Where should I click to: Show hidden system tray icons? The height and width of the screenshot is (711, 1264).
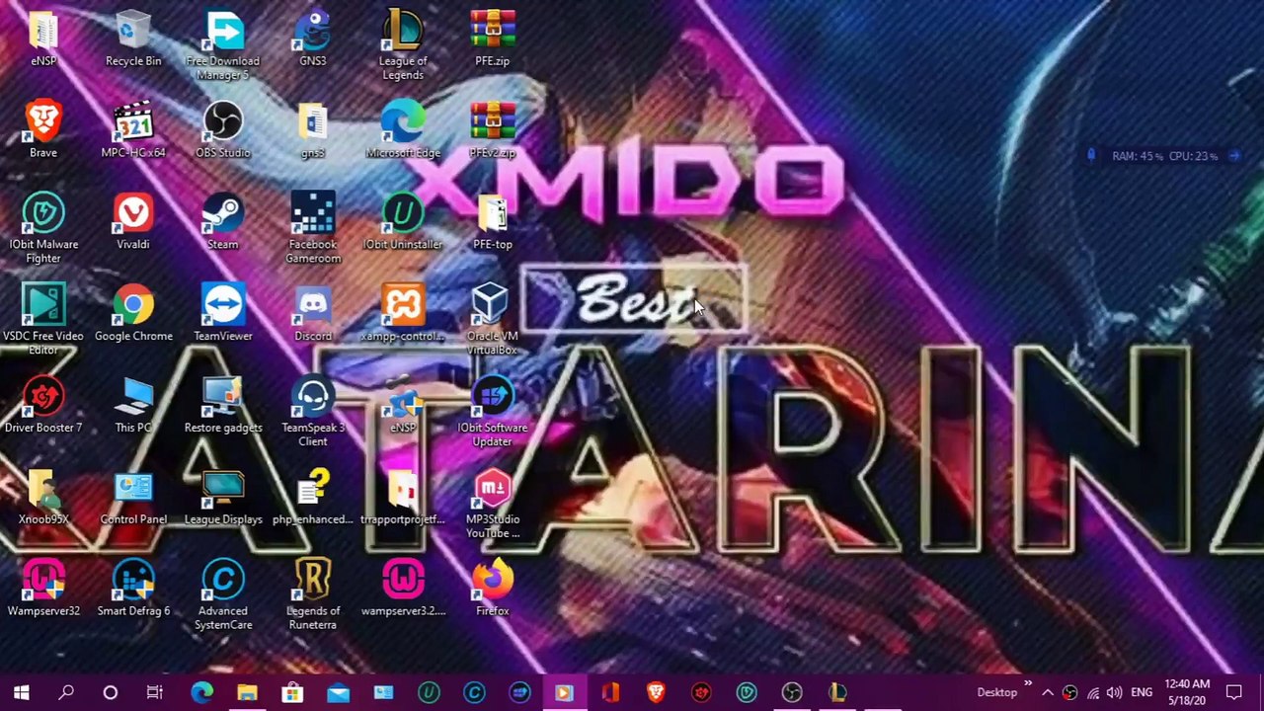(1048, 692)
